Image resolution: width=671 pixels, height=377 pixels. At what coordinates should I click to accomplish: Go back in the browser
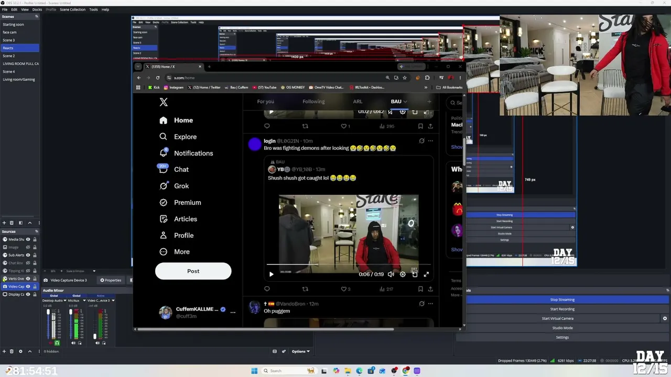tap(139, 77)
